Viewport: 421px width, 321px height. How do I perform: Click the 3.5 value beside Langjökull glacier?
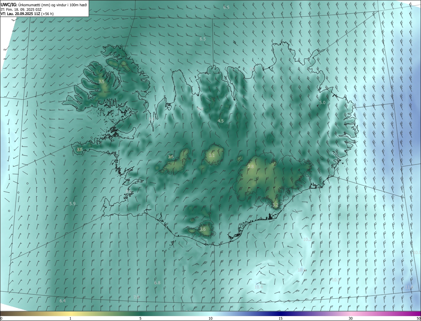pyautogui.click(x=171, y=157)
